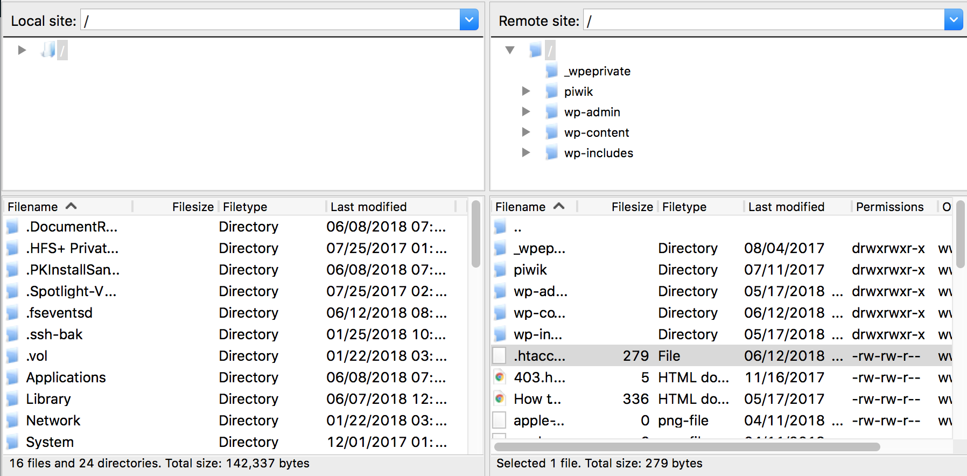Screen dimensions: 967x476
Task: Click the wp-content folder icon in remote tree
Action: tap(551, 132)
